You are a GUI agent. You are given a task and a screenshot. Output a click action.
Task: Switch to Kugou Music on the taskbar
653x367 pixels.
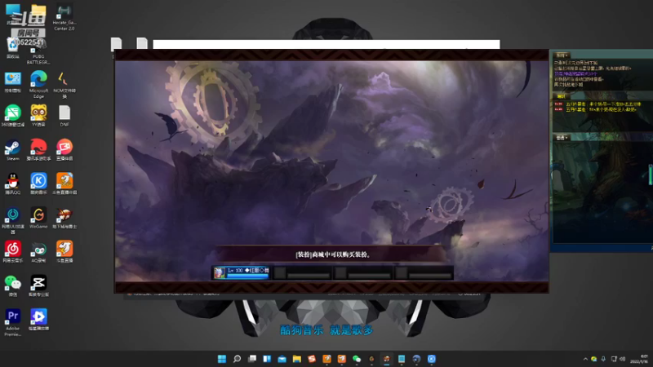coord(432,359)
